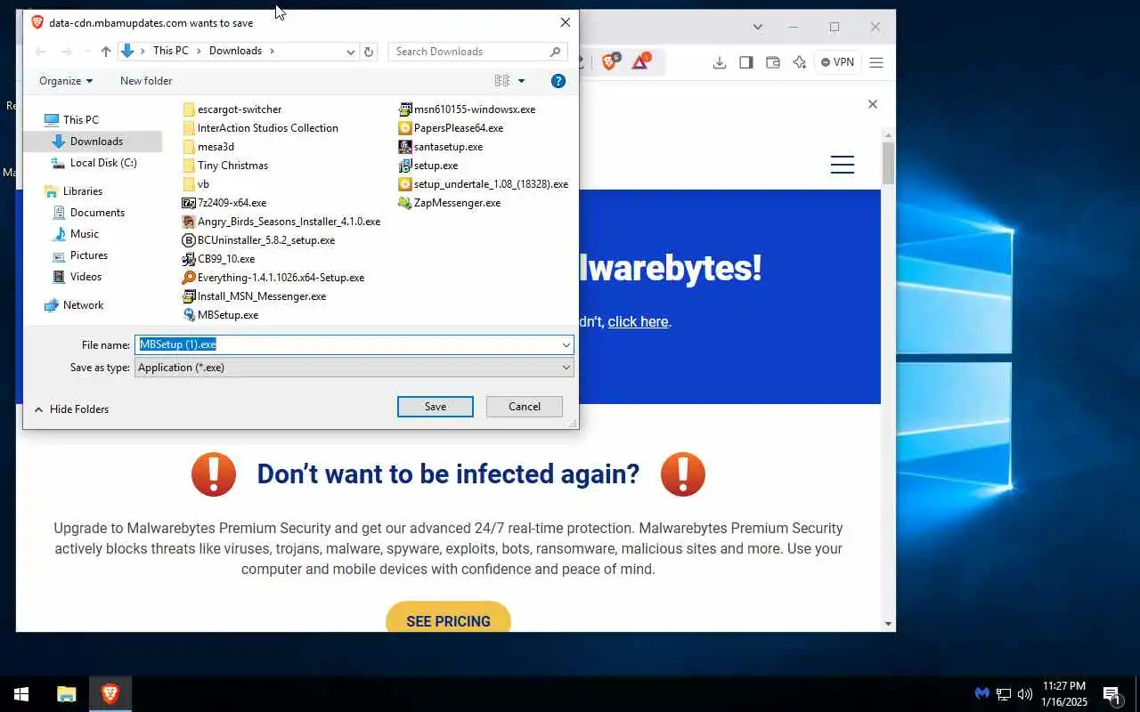Click the New folder button

[x=146, y=81]
